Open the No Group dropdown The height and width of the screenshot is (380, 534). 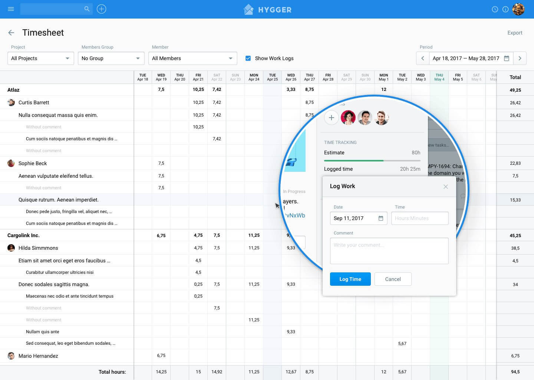pos(111,58)
